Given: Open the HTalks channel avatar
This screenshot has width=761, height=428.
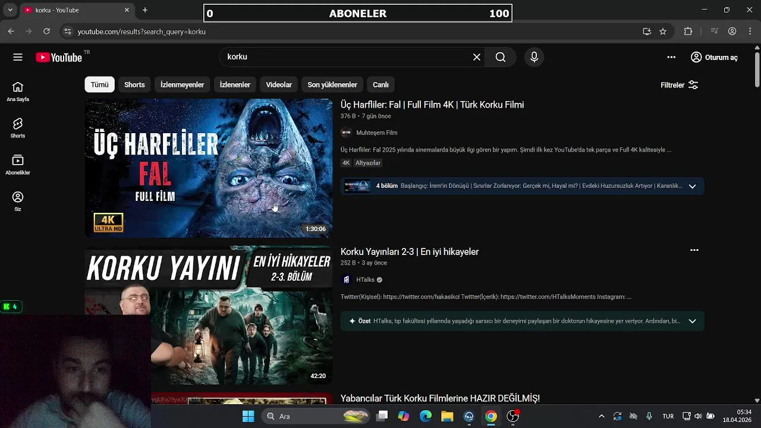Looking at the screenshot, I should (x=346, y=279).
